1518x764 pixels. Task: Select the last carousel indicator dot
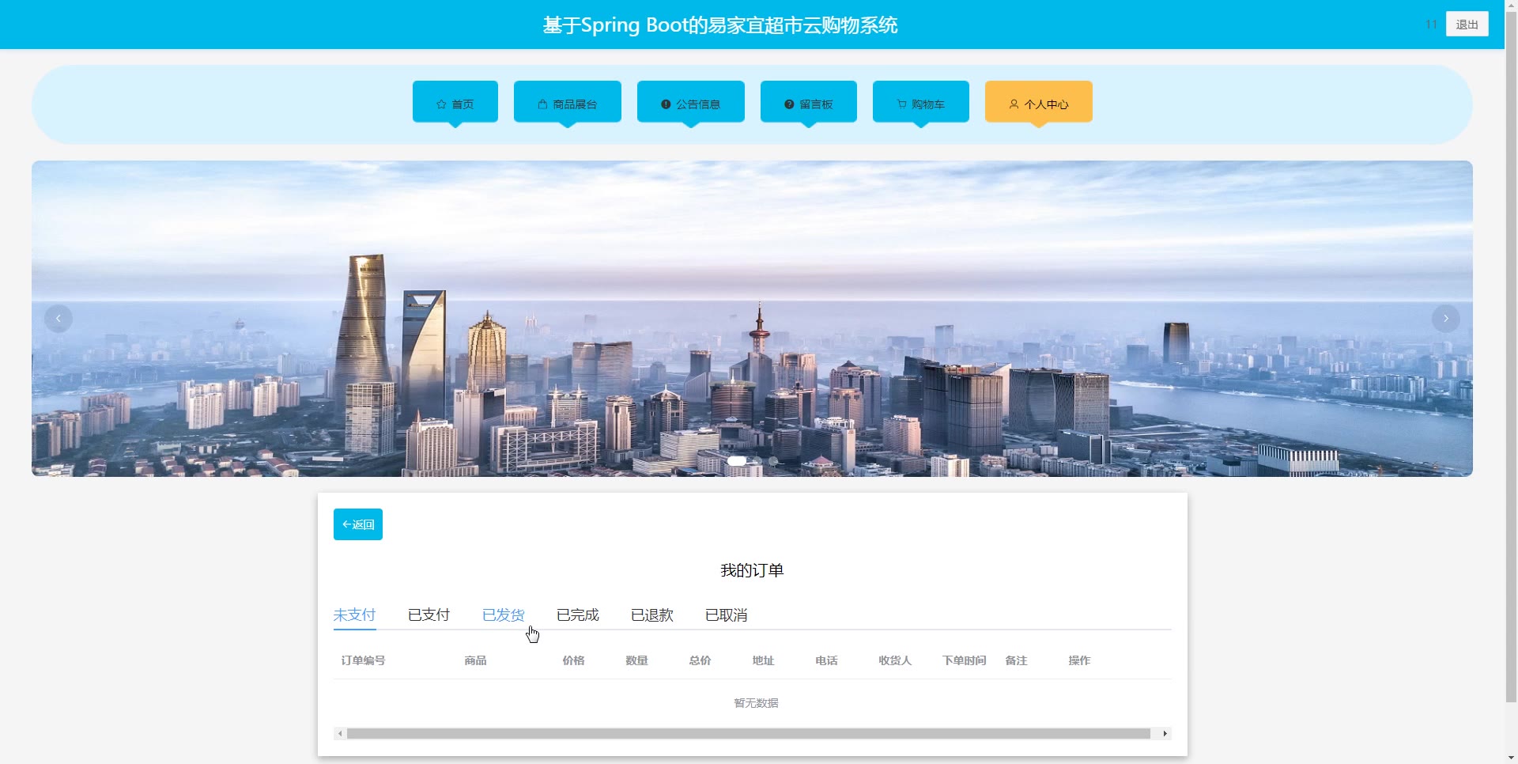coord(773,461)
